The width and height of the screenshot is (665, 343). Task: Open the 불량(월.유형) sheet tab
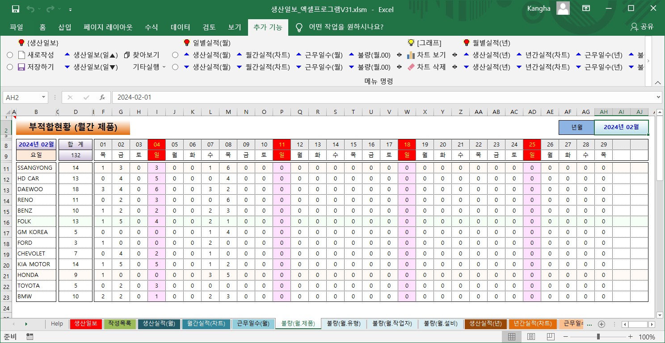coord(344,324)
